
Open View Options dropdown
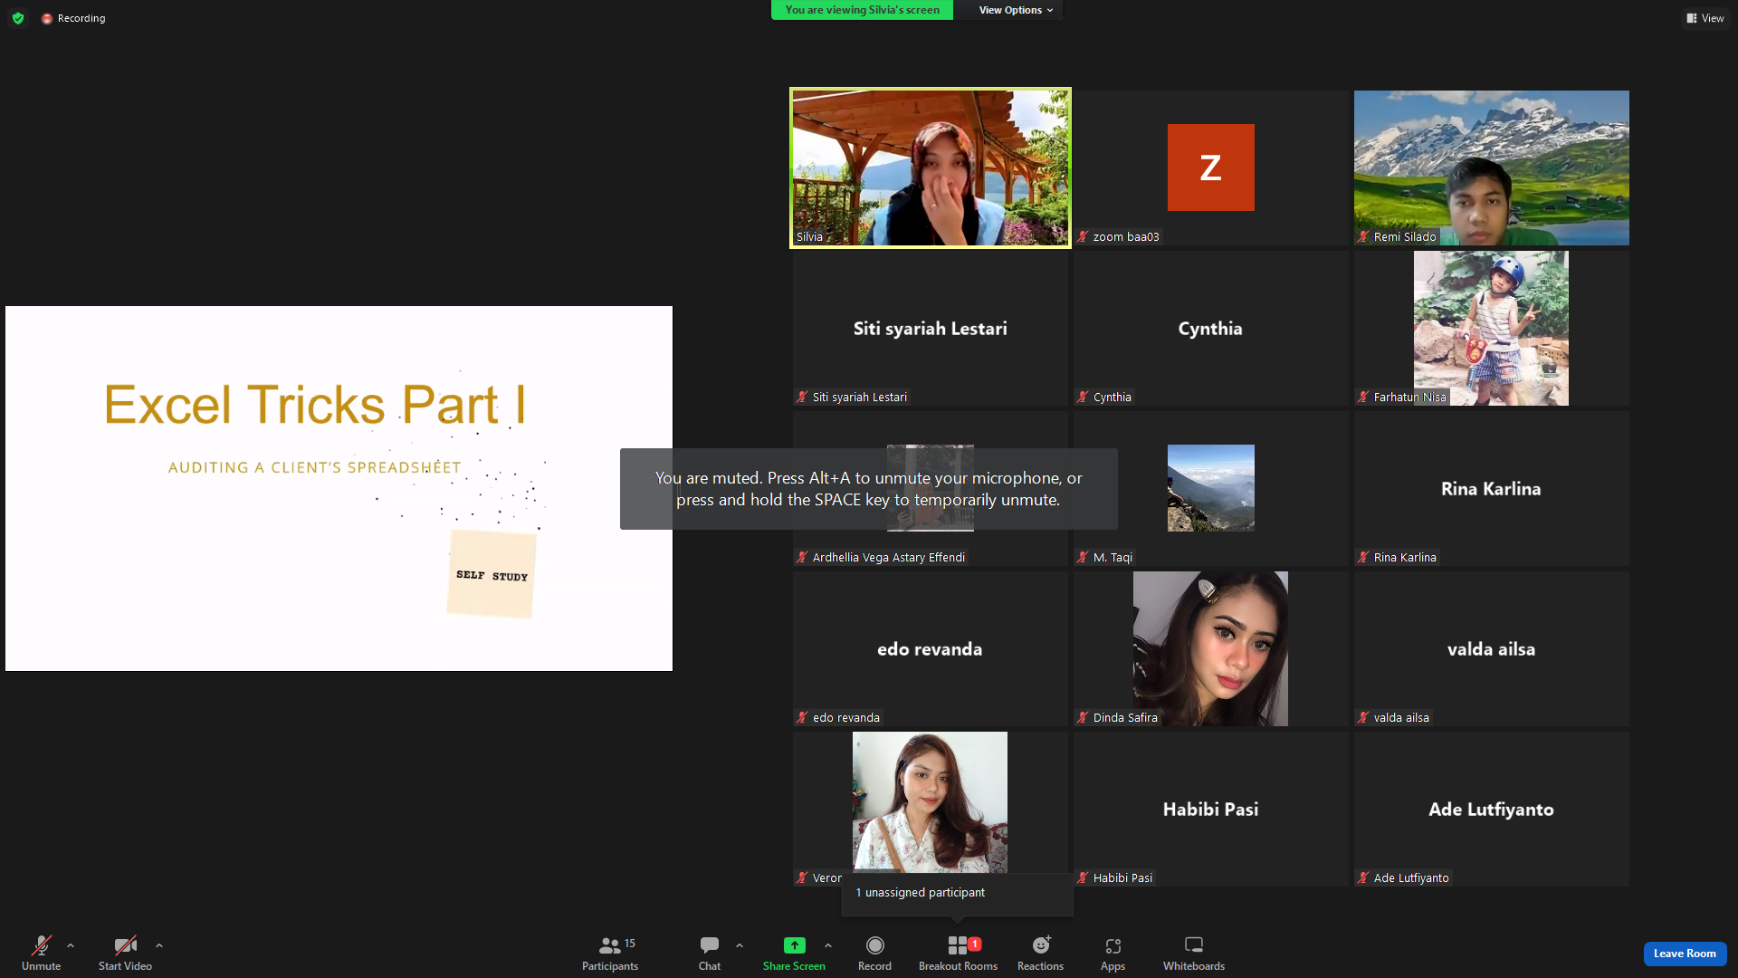click(1016, 10)
